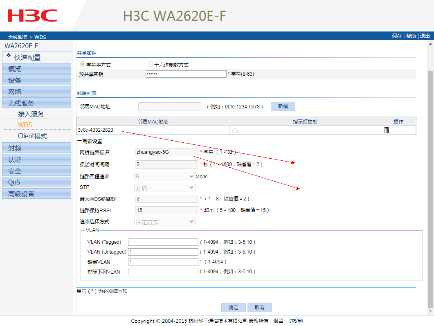Focus the 预共享密钥 password field
The height and width of the screenshot is (326, 434).
(186, 74)
